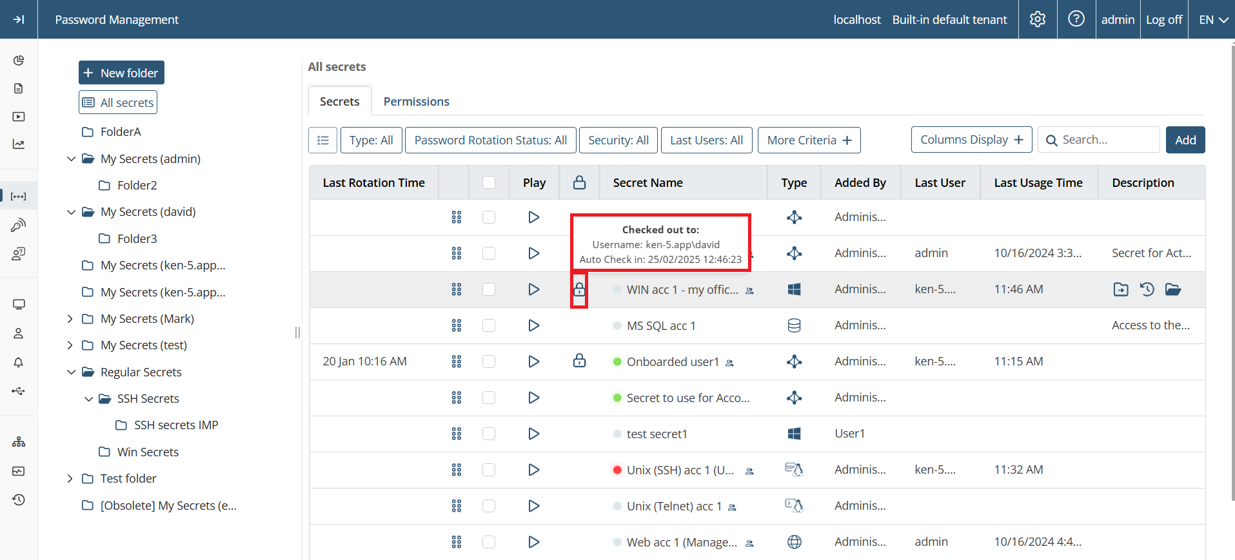Viewport: 1235px width, 560px height.
Task: Click the move-to-folder icon on WIN acc 1 row
Action: pos(1121,289)
